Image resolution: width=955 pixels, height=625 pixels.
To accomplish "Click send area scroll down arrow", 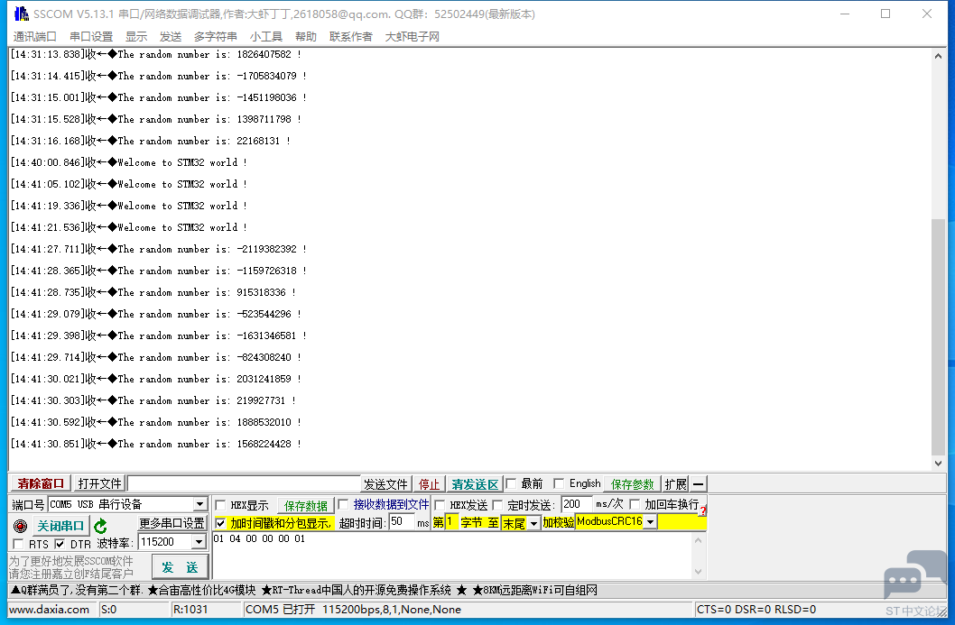I will tap(699, 572).
